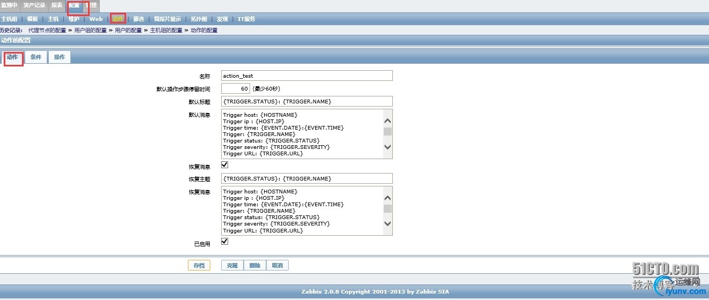
Task: Go to Web submenu
Action: click(96, 19)
